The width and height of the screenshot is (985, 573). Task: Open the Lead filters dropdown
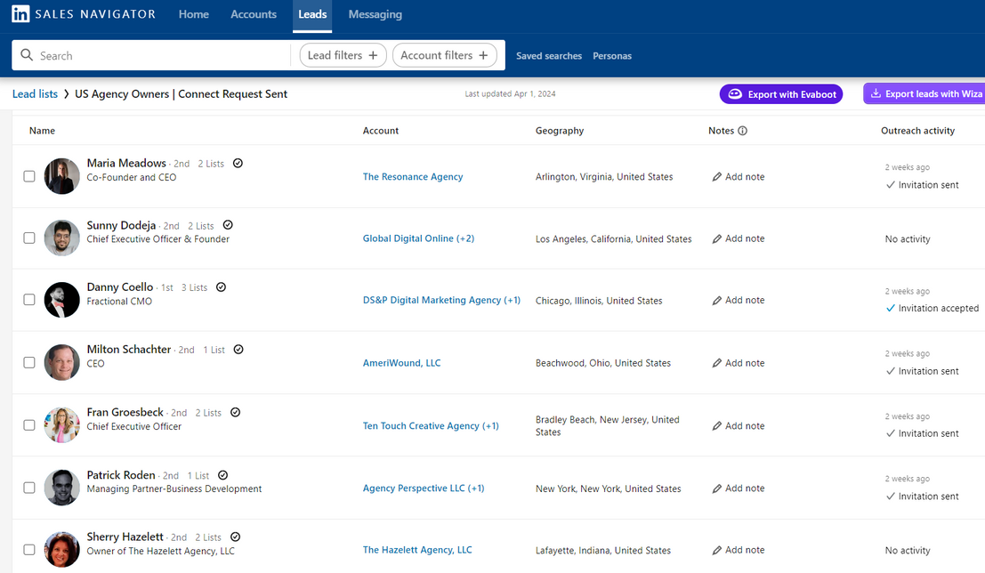click(343, 55)
